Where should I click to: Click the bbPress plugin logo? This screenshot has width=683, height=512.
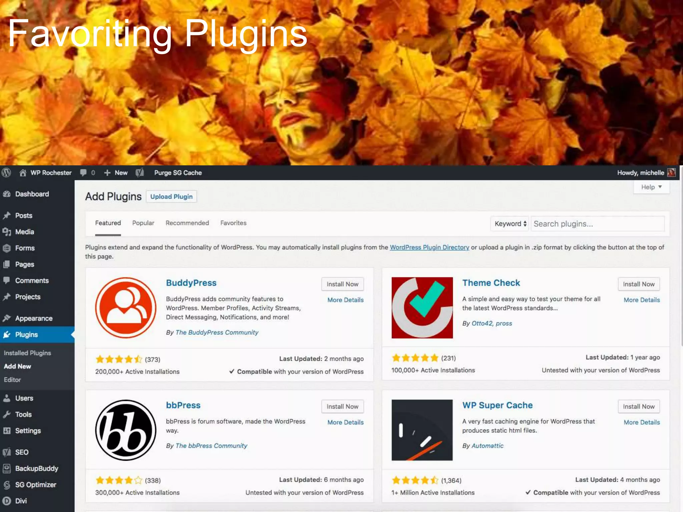tap(126, 430)
